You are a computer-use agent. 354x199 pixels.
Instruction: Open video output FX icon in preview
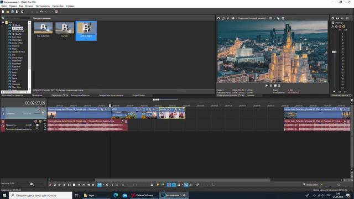(x=228, y=18)
